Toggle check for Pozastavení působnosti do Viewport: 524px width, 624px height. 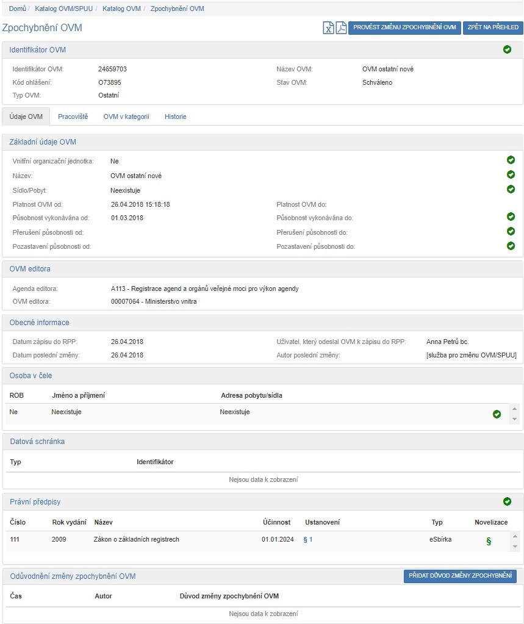point(511,246)
